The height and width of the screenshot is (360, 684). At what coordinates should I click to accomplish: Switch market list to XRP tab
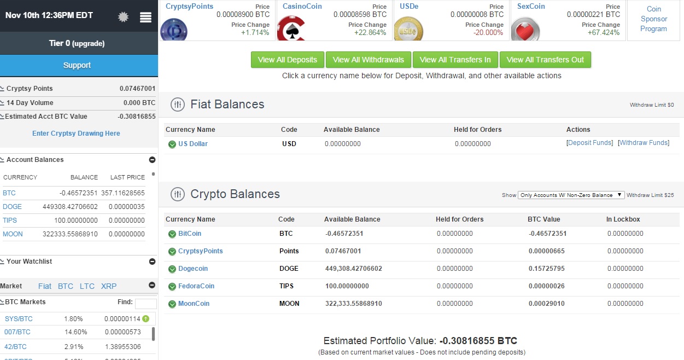coord(109,286)
